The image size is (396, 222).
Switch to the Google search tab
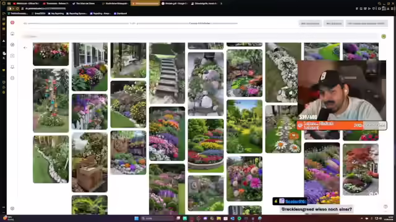click(175, 4)
